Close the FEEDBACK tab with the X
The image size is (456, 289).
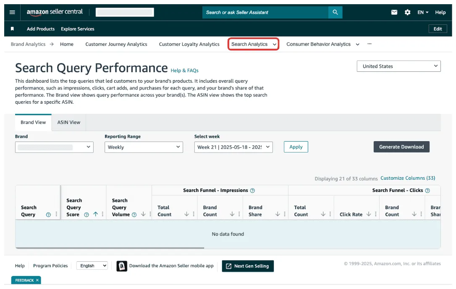coord(37,280)
